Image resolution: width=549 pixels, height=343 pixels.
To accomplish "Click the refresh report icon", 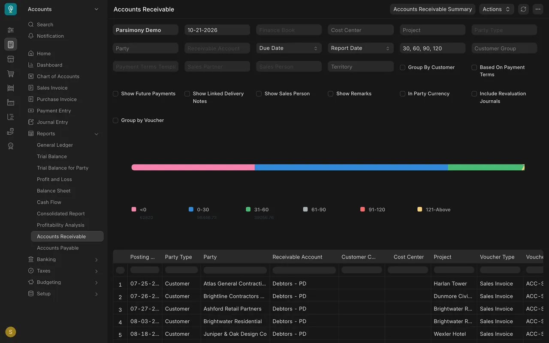I will tap(523, 9).
